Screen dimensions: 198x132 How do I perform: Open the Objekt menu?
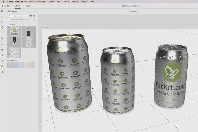[x=51, y=2]
